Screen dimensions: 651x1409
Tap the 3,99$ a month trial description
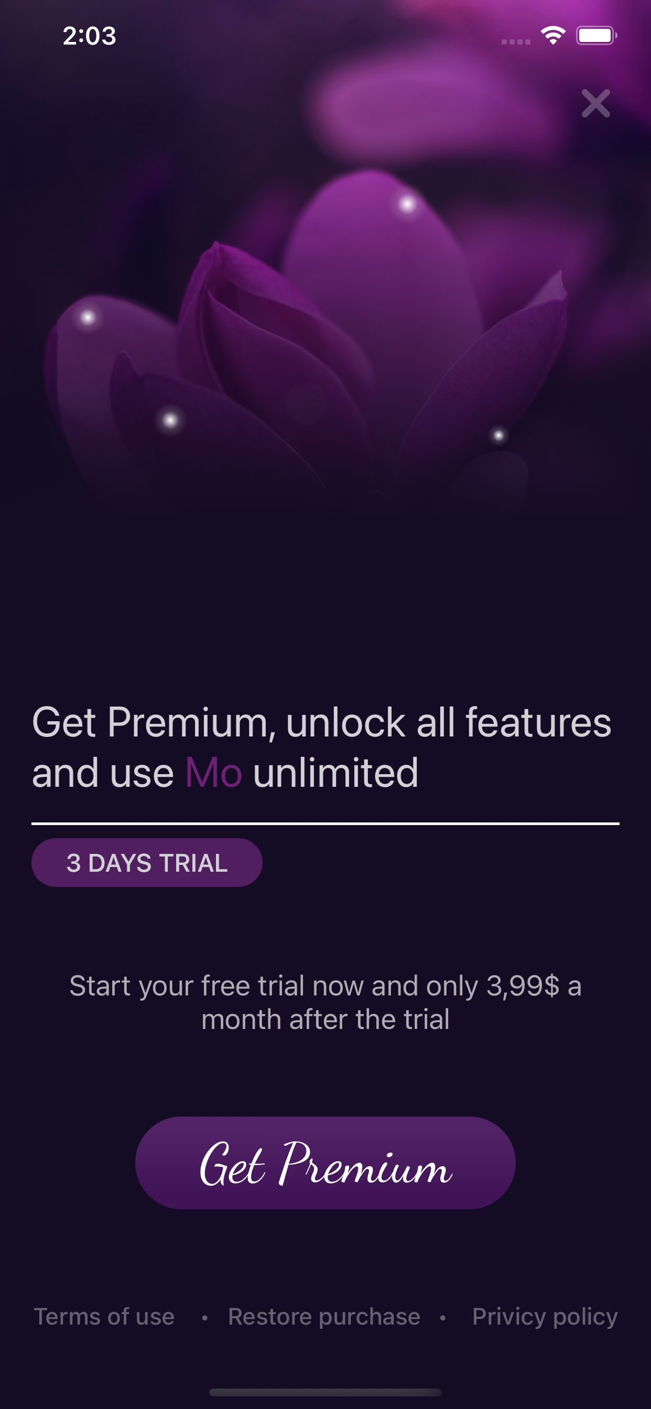(325, 1002)
